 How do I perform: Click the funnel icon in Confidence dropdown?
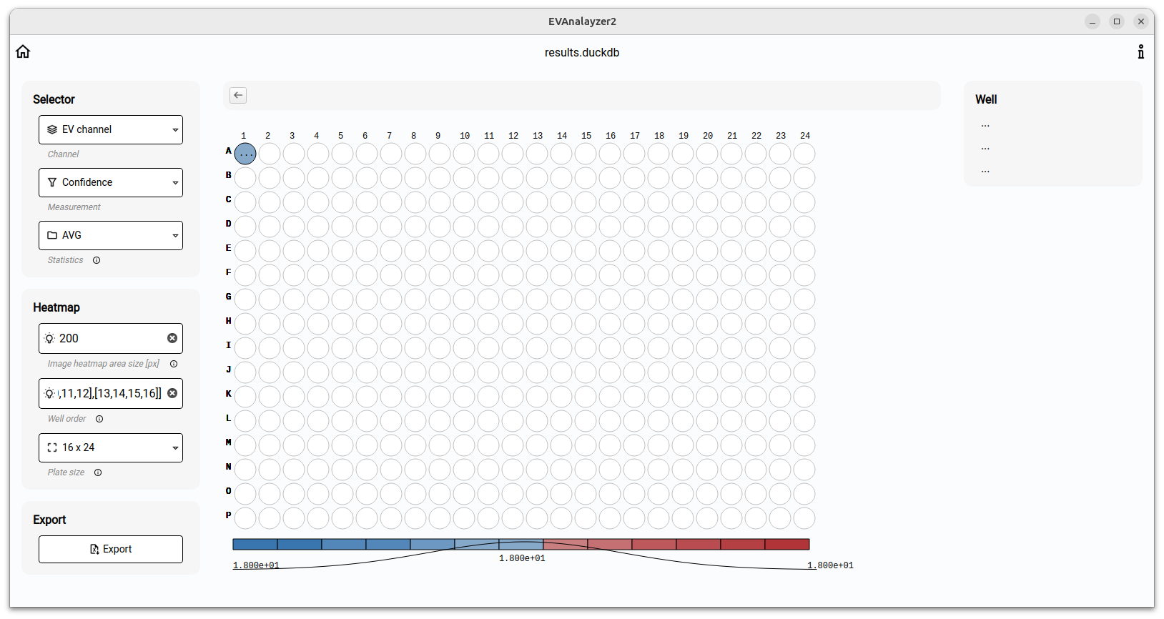point(52,182)
